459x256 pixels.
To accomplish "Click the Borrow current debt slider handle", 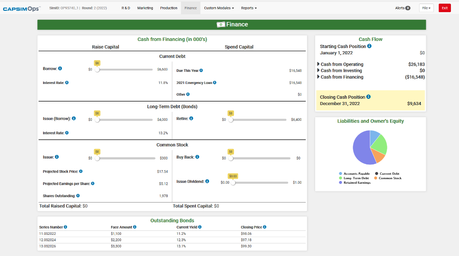I will pos(97,70).
